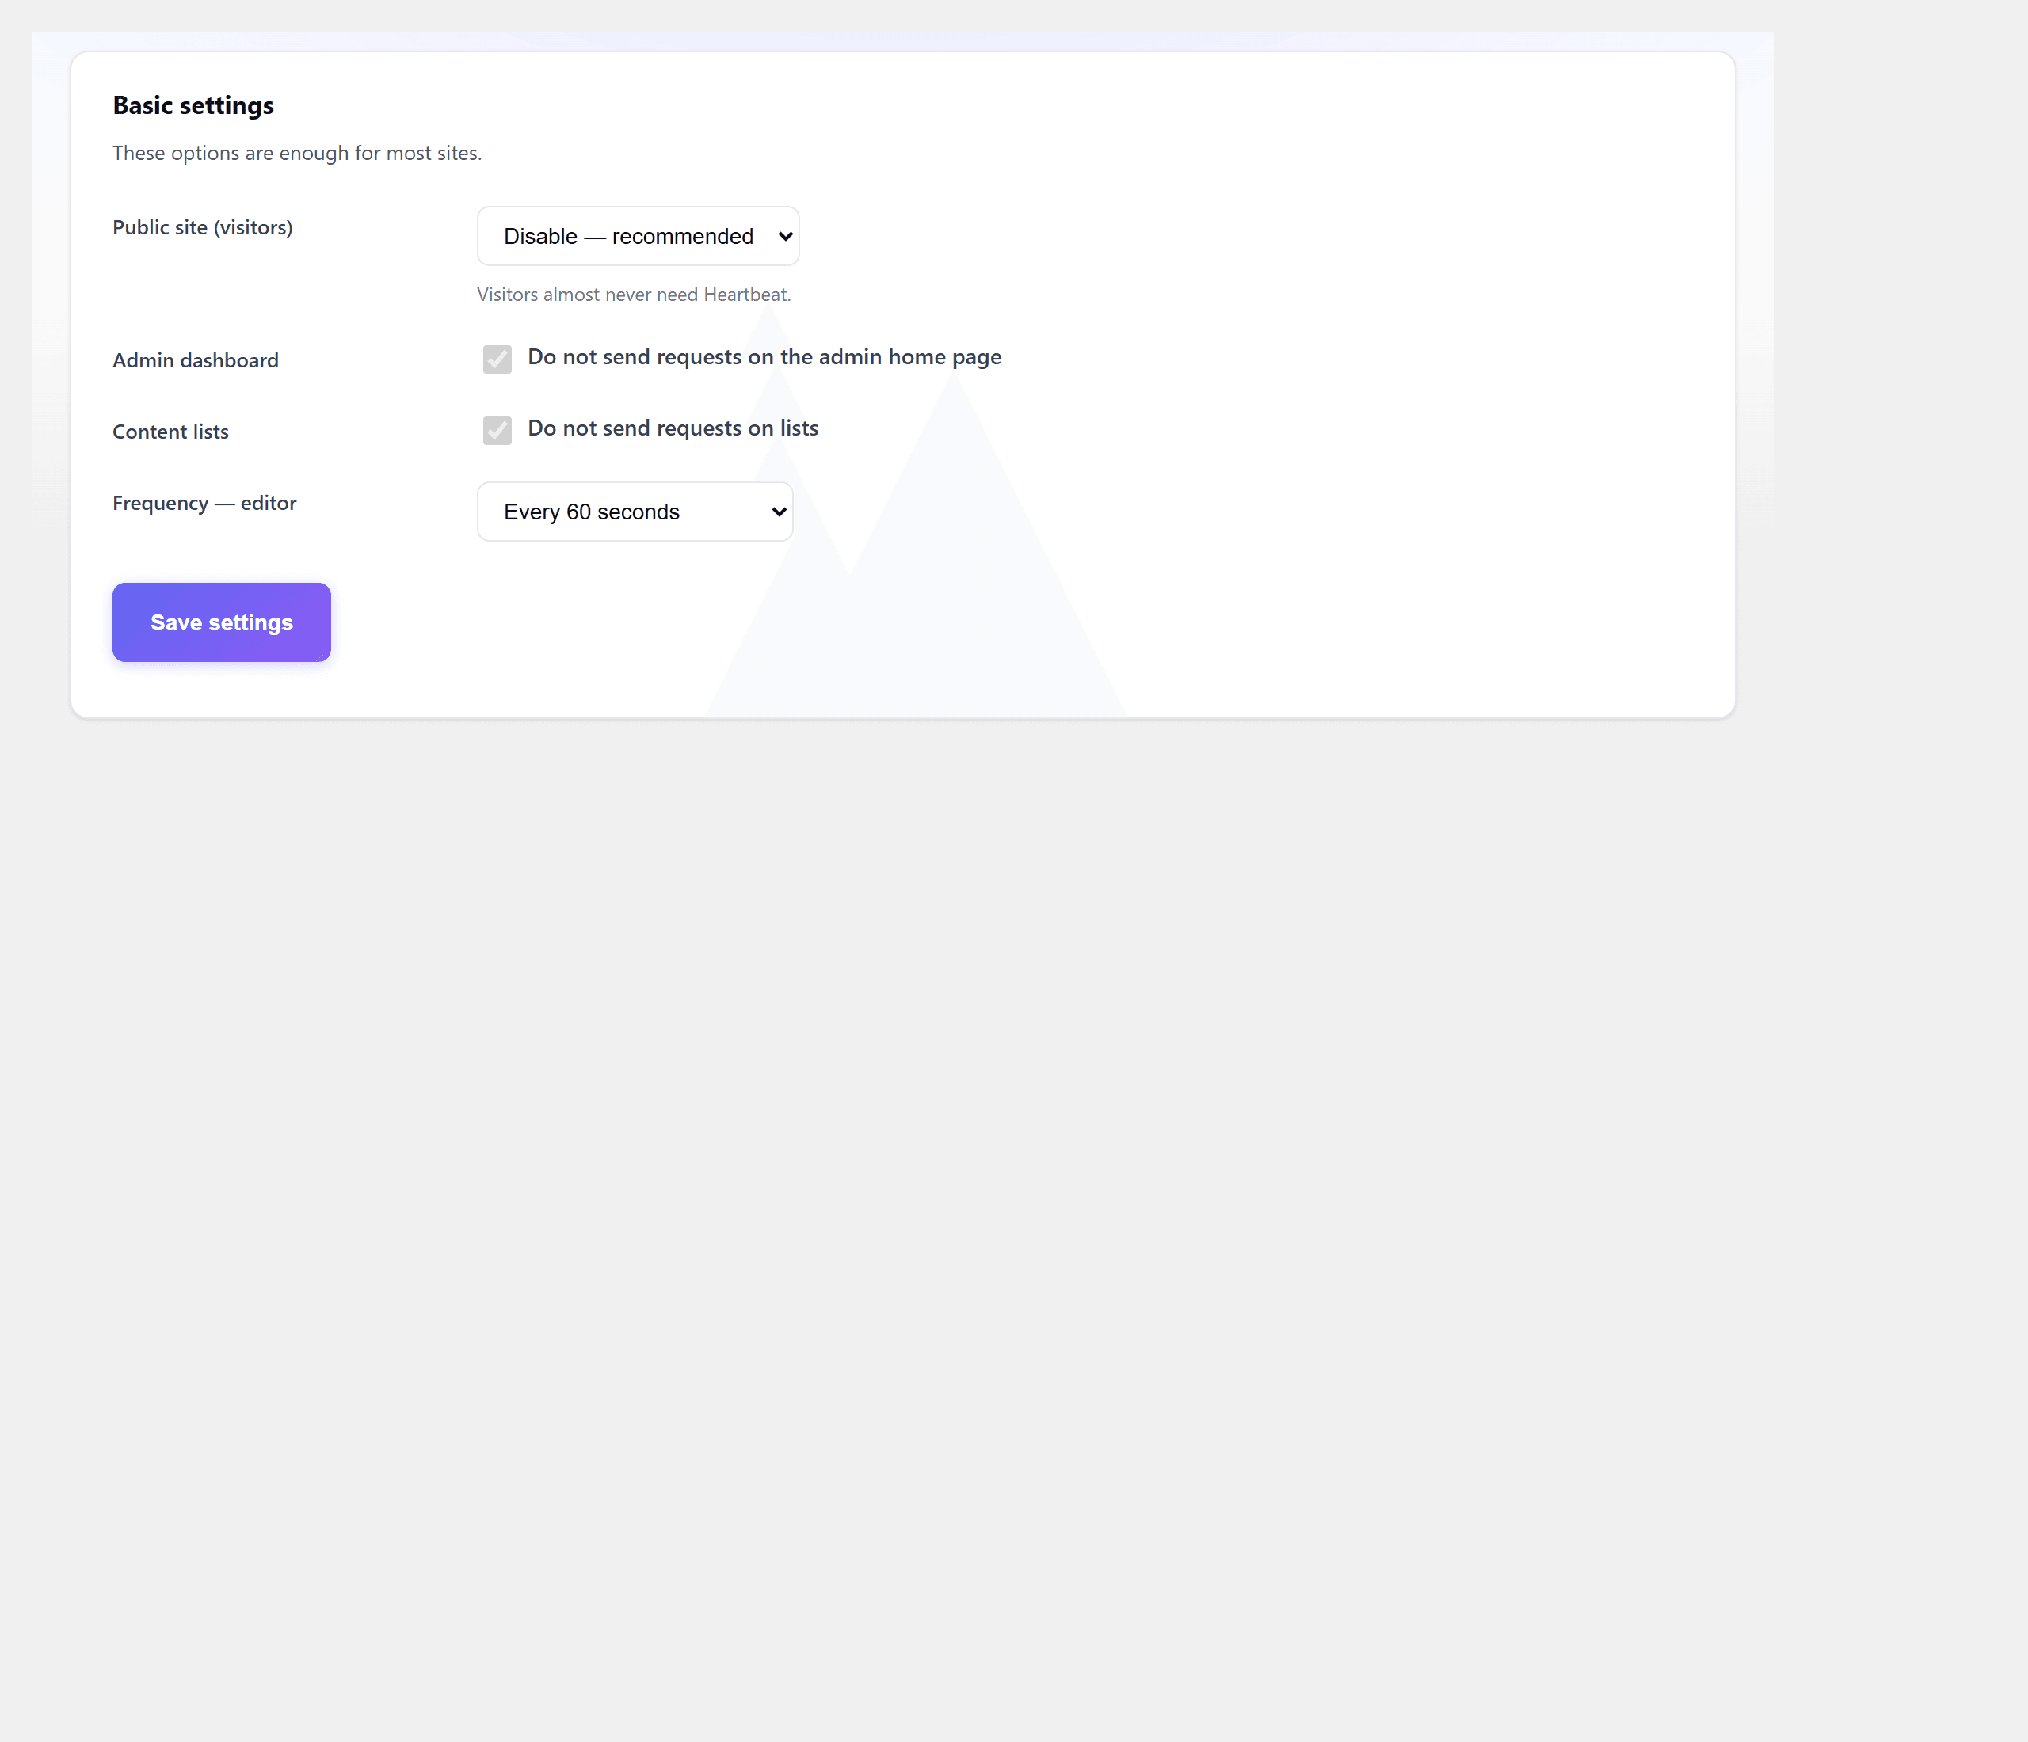Click the gray checkmark icon beside lists option

point(497,431)
